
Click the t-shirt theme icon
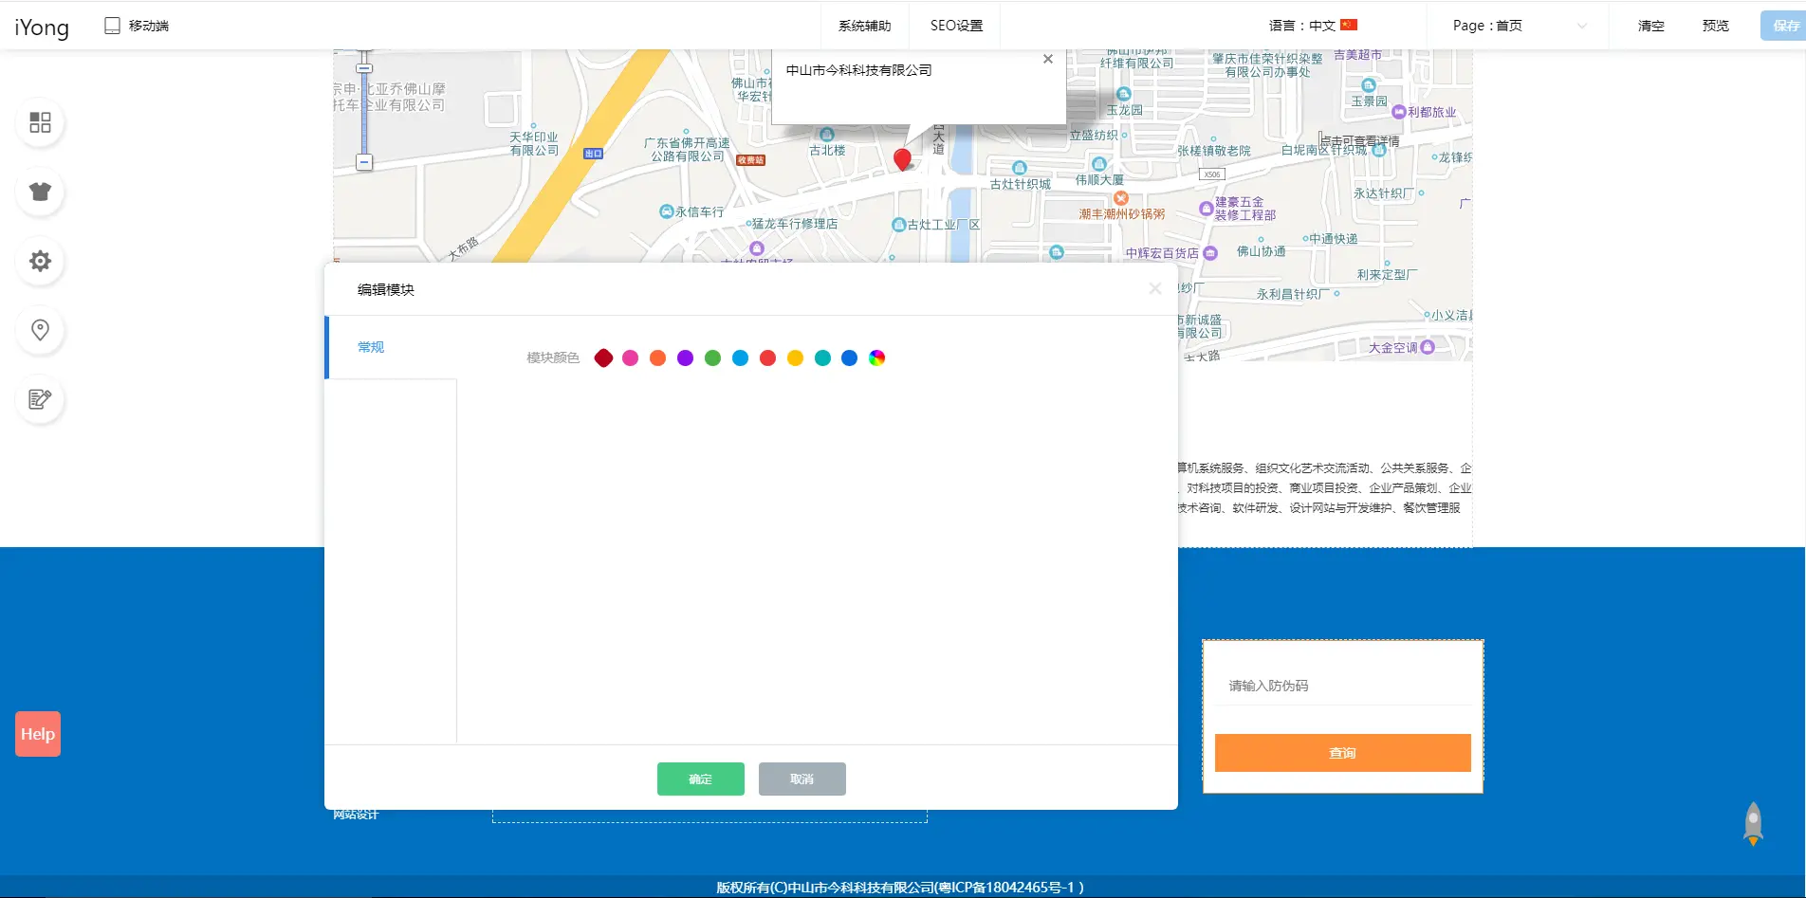point(40,192)
